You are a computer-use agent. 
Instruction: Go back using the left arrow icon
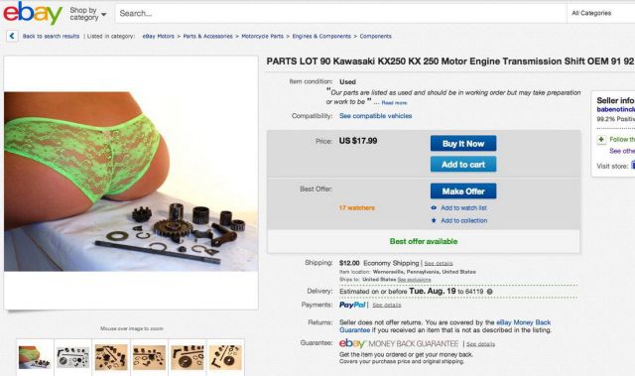click(x=12, y=36)
